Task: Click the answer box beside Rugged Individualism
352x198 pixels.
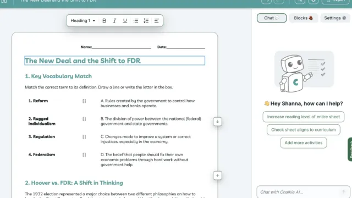Action: coord(84,119)
